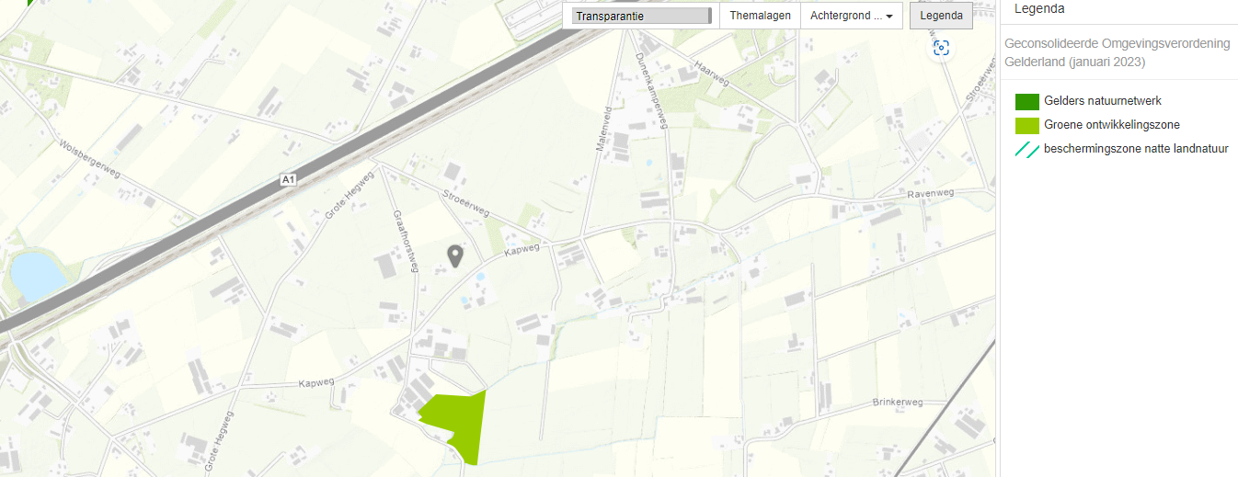Image resolution: width=1238 pixels, height=477 pixels.
Task: Click the dark green Gelders natuurnetwerk swatch
Action: pyautogui.click(x=1027, y=101)
